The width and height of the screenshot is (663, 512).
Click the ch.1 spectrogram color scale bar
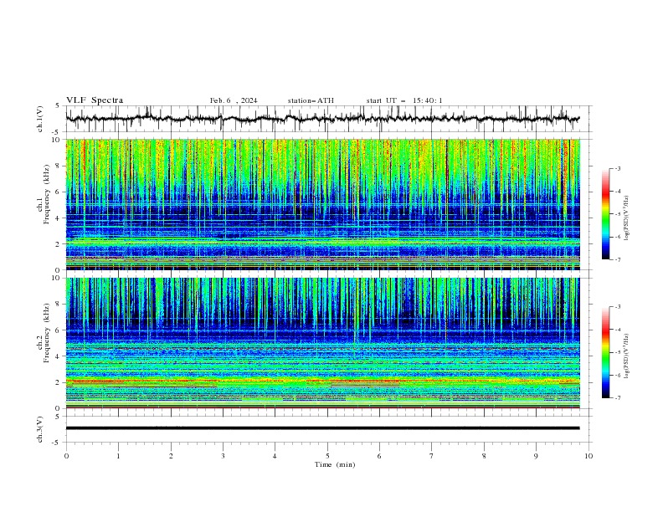point(605,214)
